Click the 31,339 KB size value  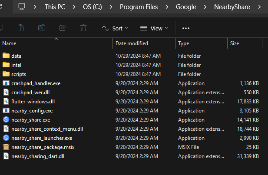pyautogui.click(x=248, y=156)
